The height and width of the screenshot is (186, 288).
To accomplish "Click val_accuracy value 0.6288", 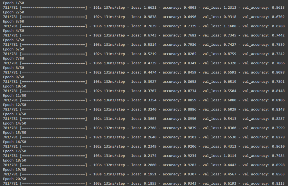I will [x=278, y=26].
